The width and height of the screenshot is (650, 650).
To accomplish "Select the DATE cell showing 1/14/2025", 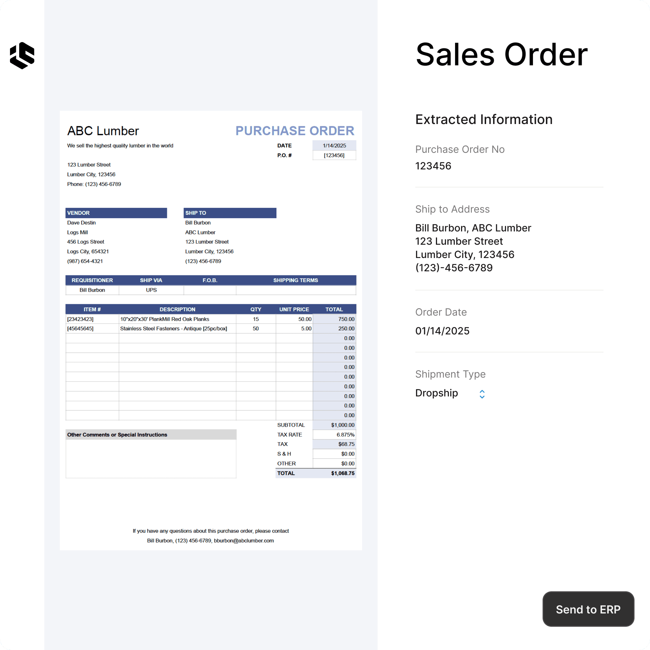I will 334,145.
